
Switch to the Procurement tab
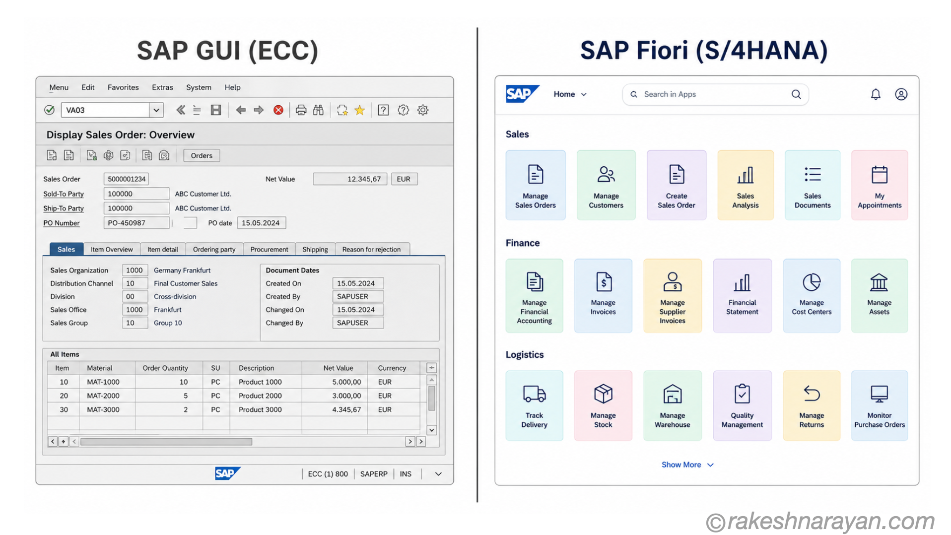(269, 249)
